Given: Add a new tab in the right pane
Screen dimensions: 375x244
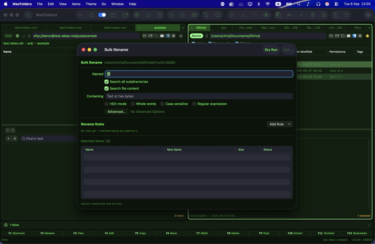Looking at the screenshot, I should [x=370, y=28].
